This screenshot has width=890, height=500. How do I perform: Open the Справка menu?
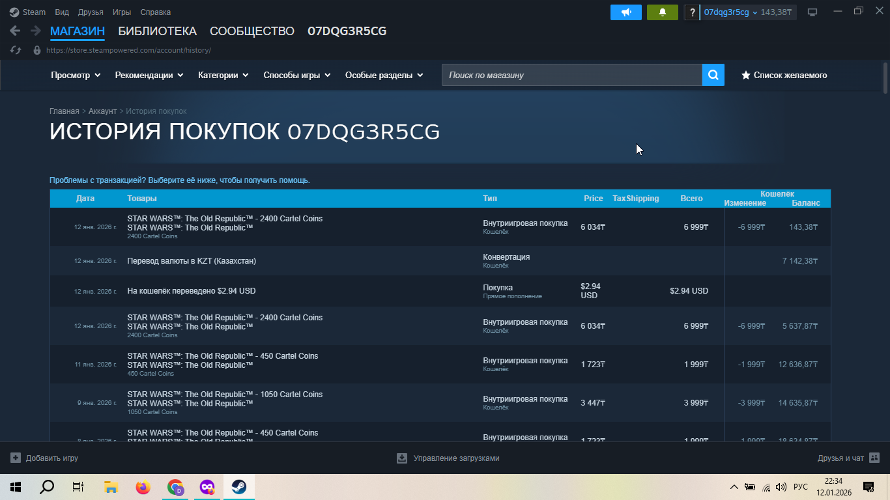point(156,12)
